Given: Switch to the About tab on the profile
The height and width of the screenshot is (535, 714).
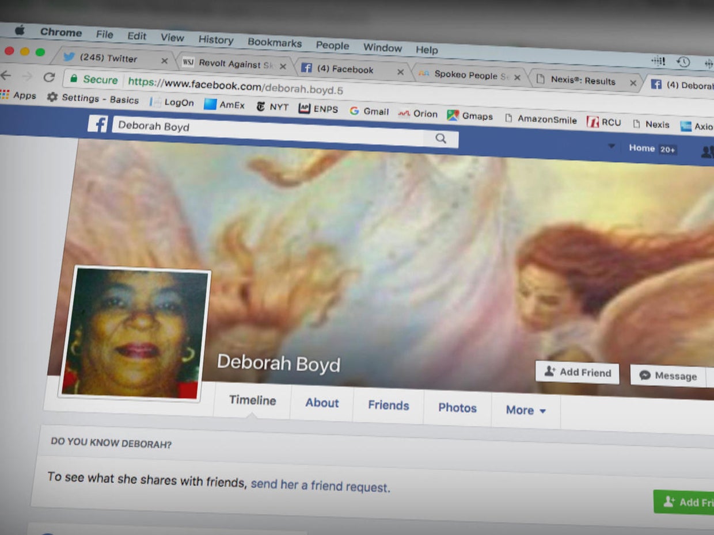Looking at the screenshot, I should coord(321,403).
